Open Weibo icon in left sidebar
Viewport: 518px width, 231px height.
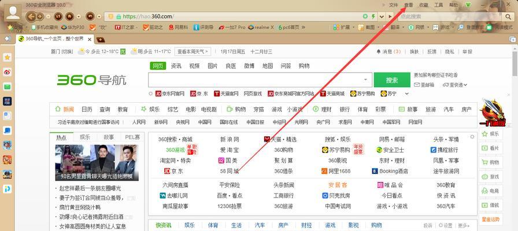coord(8,72)
